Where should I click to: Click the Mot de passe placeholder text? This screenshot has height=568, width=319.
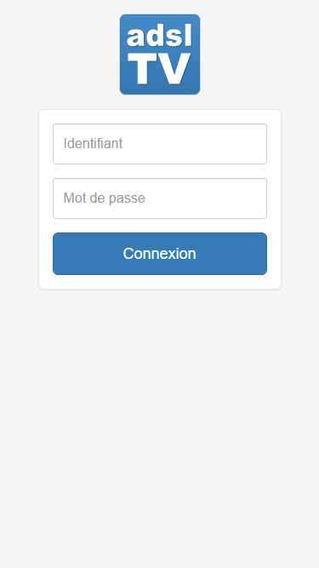(104, 198)
